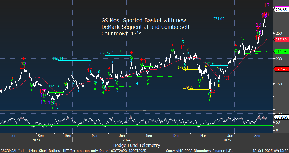Click the 196.14 price level label
The image size is (289, 153).
pyautogui.click(x=58, y=58)
